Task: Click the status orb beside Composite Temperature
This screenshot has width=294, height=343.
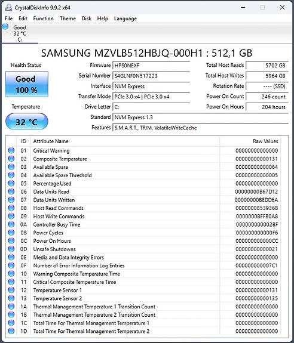Action: (11, 159)
